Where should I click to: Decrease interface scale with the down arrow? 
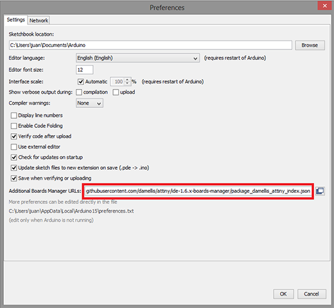[x=127, y=84]
